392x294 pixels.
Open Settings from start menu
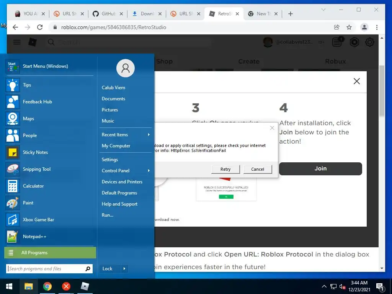109,160
